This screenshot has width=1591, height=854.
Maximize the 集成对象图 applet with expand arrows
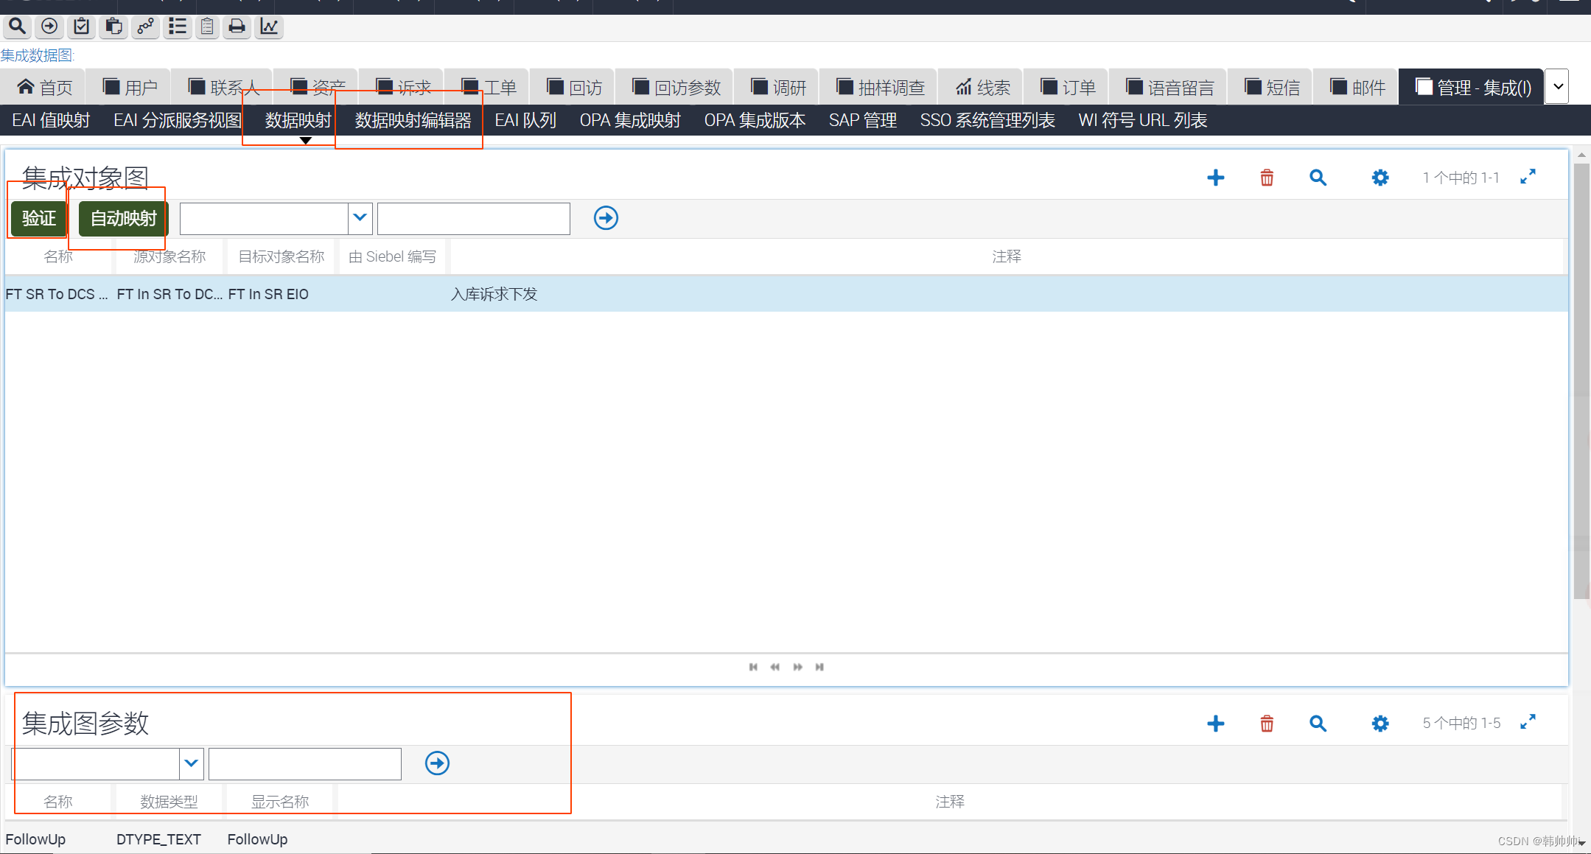point(1528,177)
